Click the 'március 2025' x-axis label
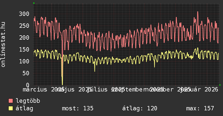223x116 pixels. pos(43,89)
